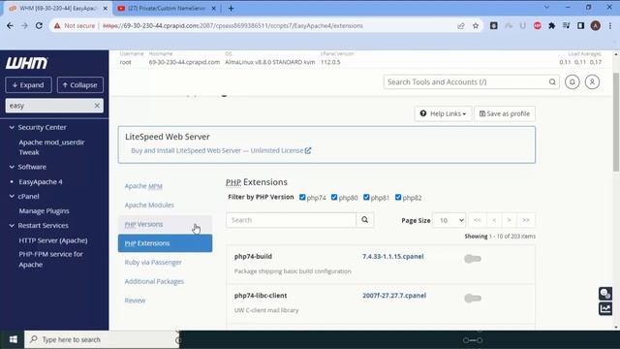Click the WHM logo
The image size is (620, 349).
click(26, 63)
